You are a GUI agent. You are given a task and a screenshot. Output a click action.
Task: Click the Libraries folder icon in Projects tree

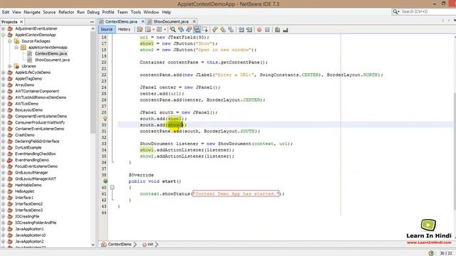[x=17, y=66]
